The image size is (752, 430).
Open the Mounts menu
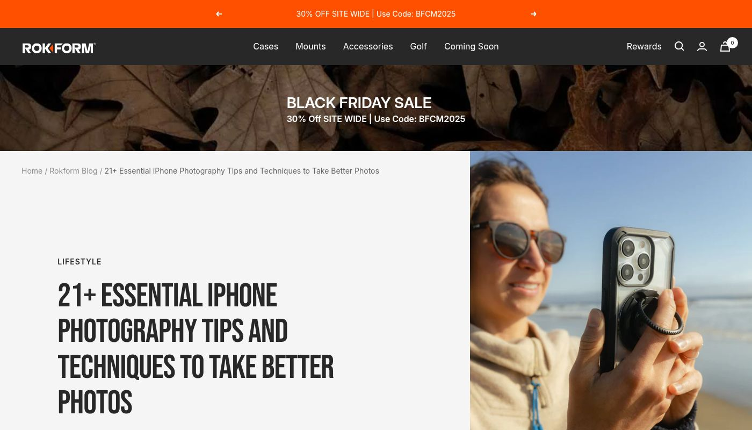pyautogui.click(x=310, y=46)
